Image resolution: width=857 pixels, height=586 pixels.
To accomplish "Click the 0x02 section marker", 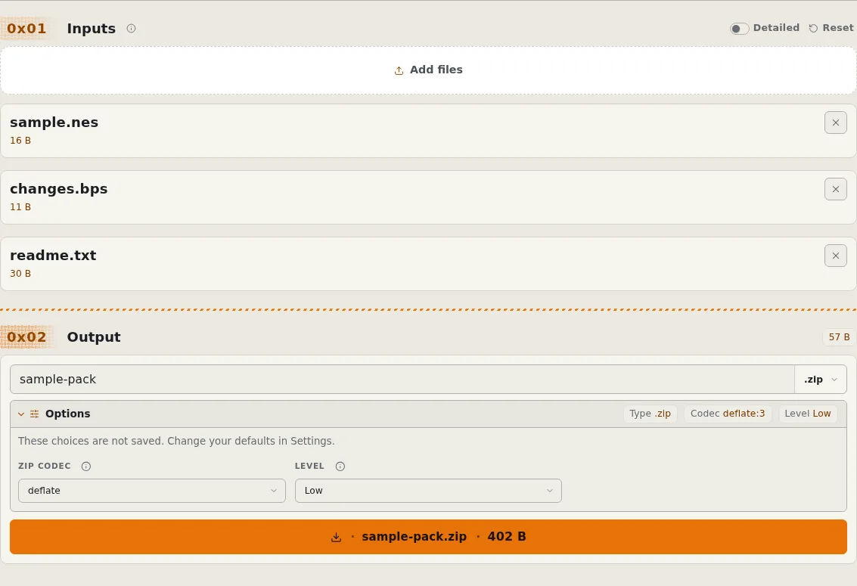I will point(26,337).
